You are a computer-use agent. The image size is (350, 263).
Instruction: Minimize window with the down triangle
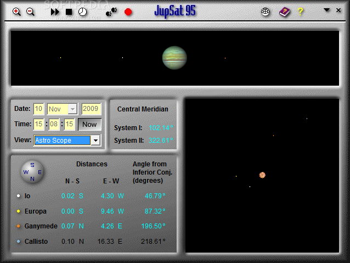tap(326, 10)
